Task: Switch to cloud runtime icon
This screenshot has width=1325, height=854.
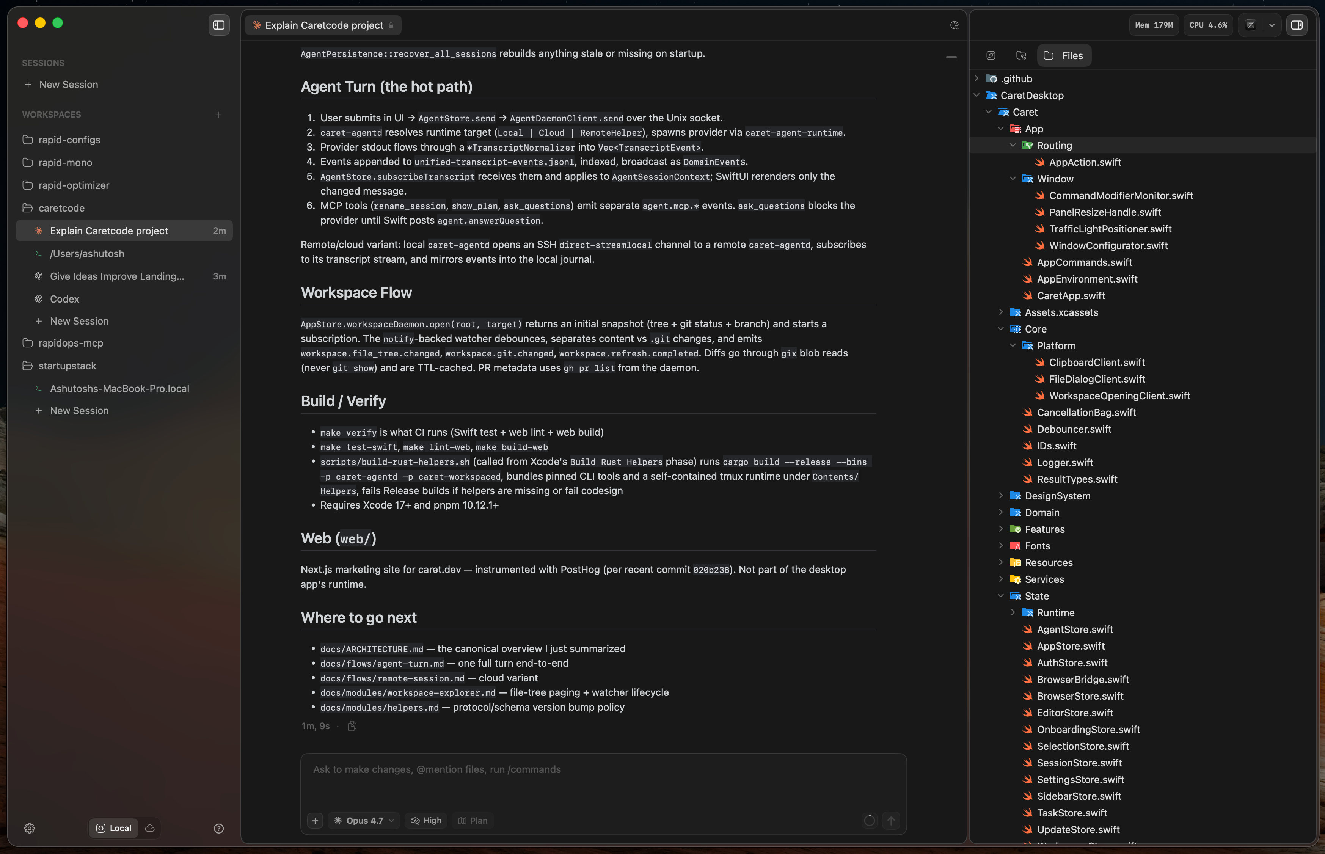Action: pyautogui.click(x=150, y=828)
